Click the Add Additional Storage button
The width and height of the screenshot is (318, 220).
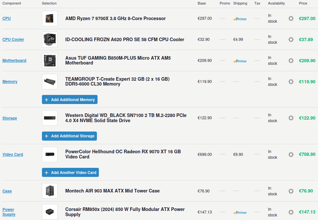69,136
